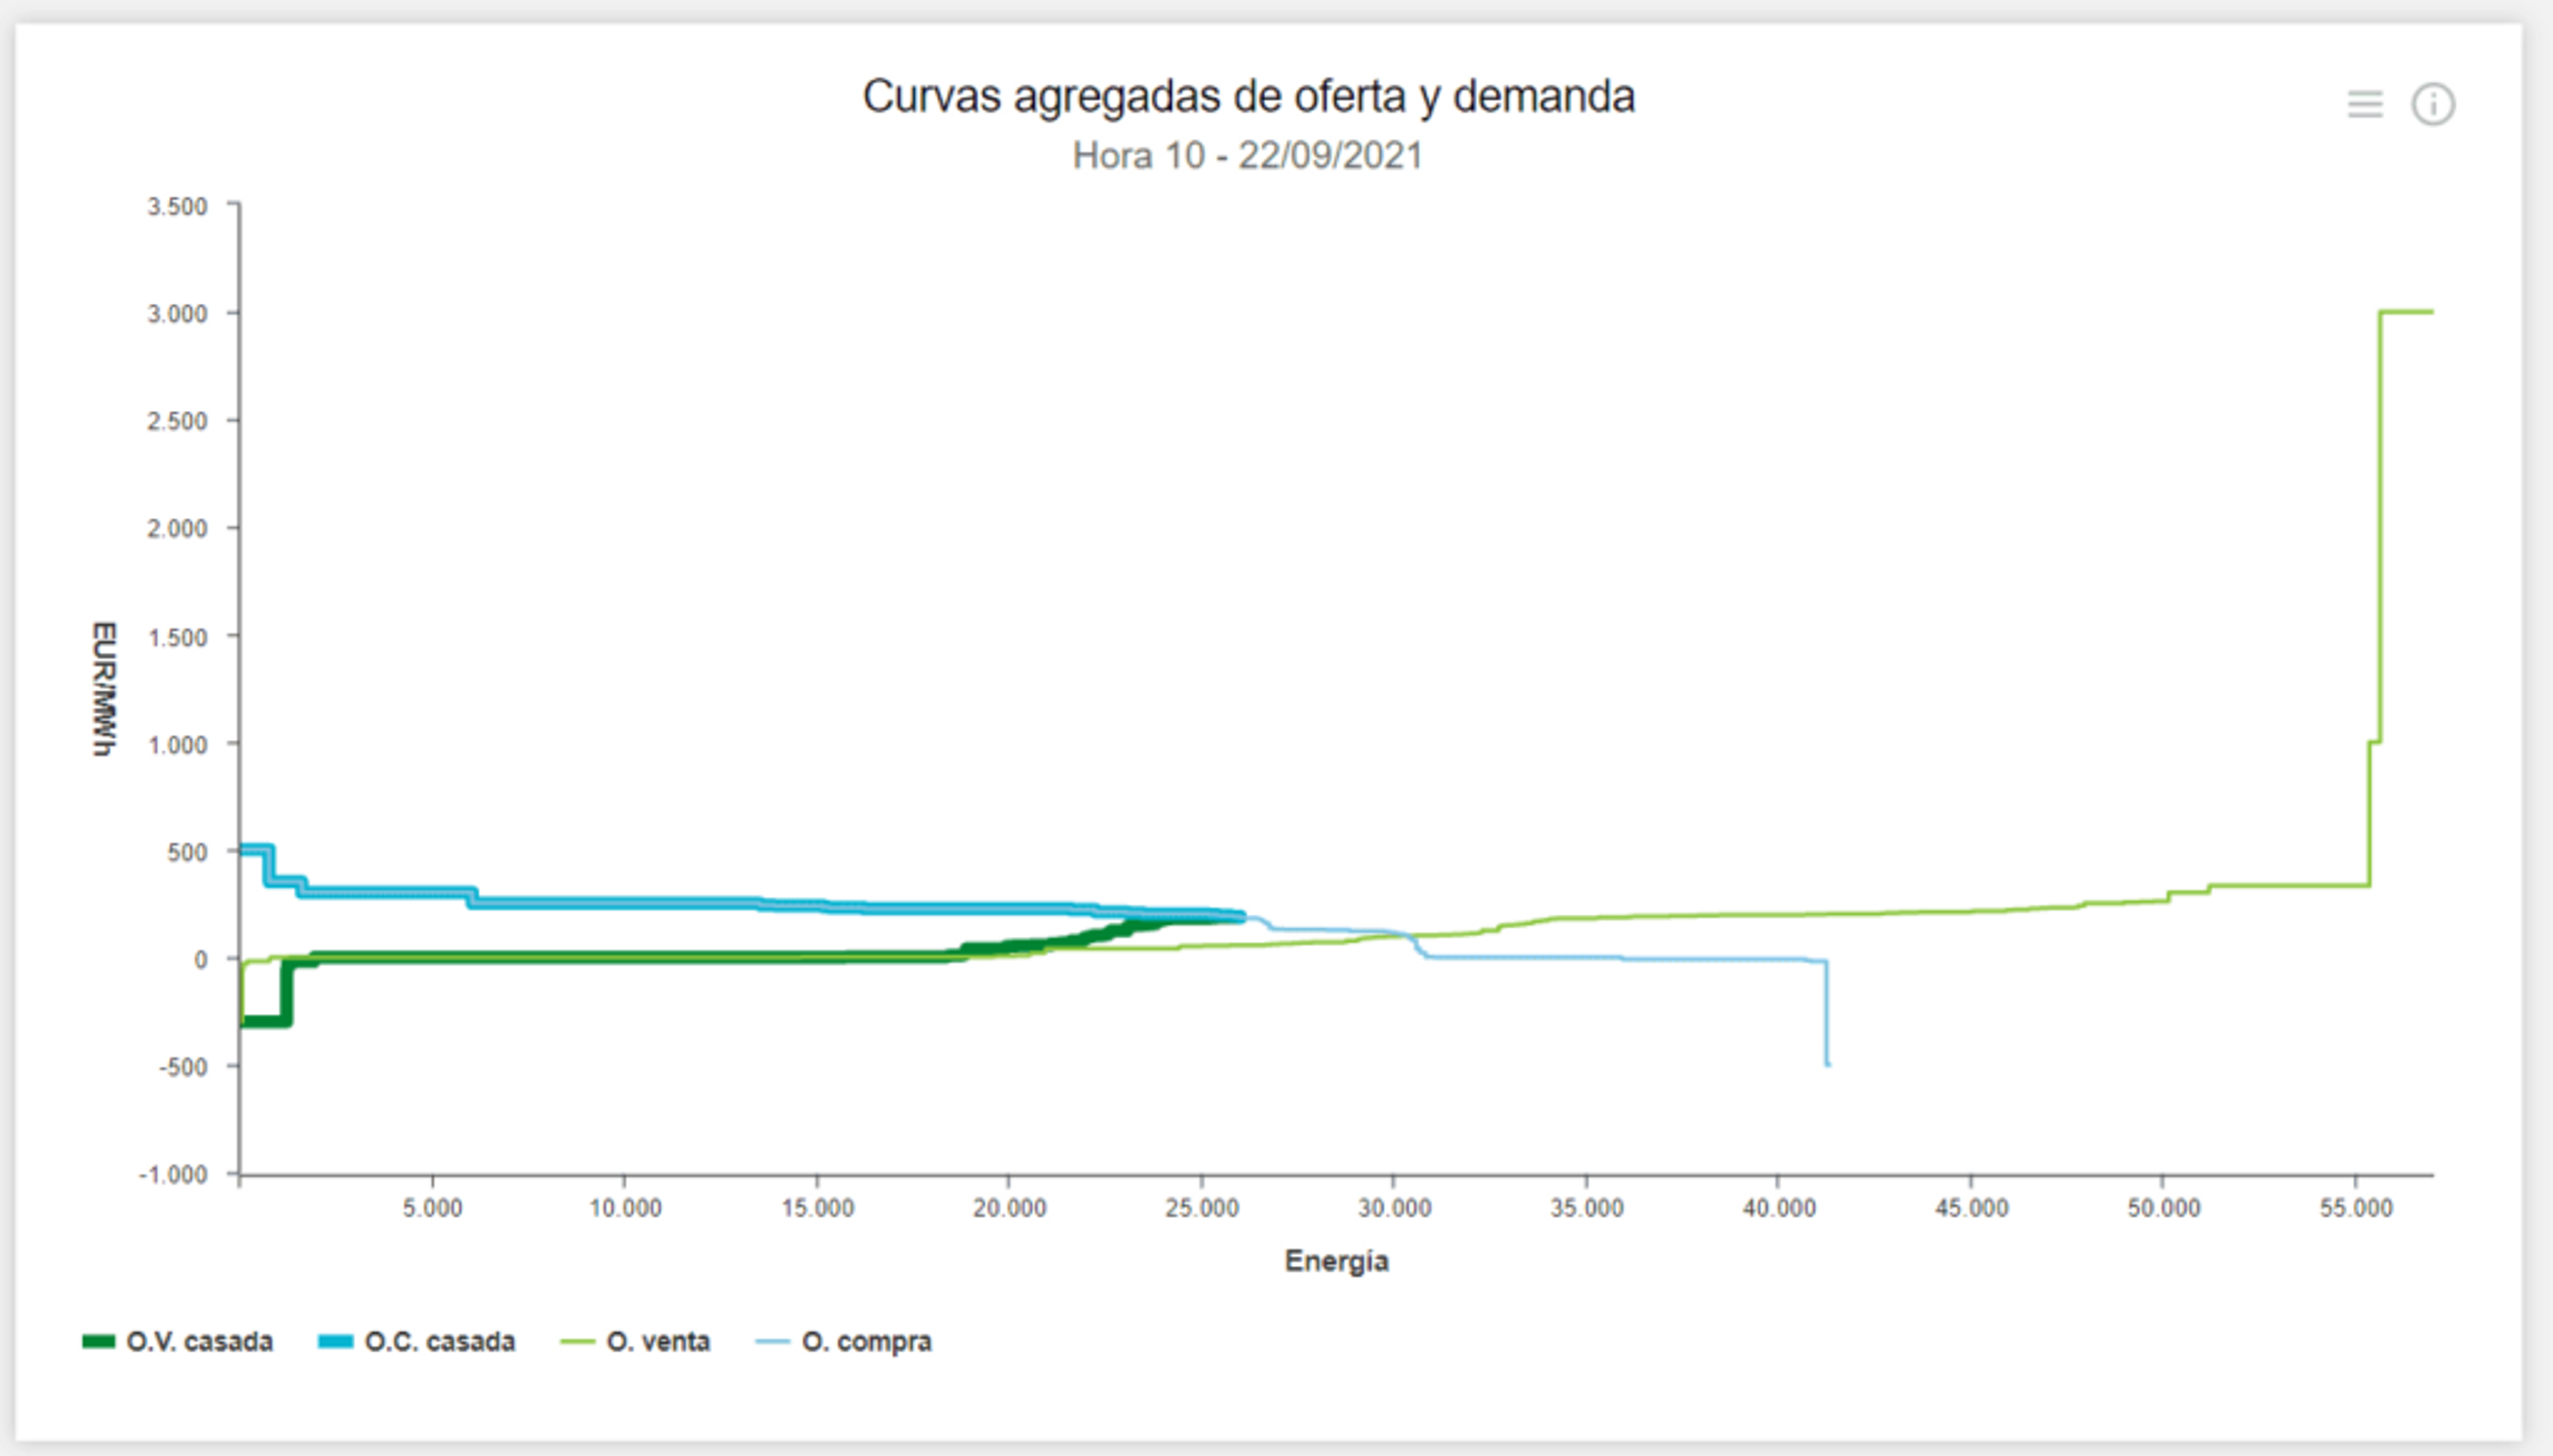Click the dark green step near -300 EUR
This screenshot has height=1456, width=2553.
tap(264, 1021)
